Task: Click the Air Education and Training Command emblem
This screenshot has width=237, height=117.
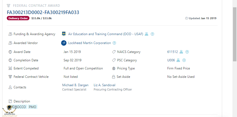Action: coord(64,34)
